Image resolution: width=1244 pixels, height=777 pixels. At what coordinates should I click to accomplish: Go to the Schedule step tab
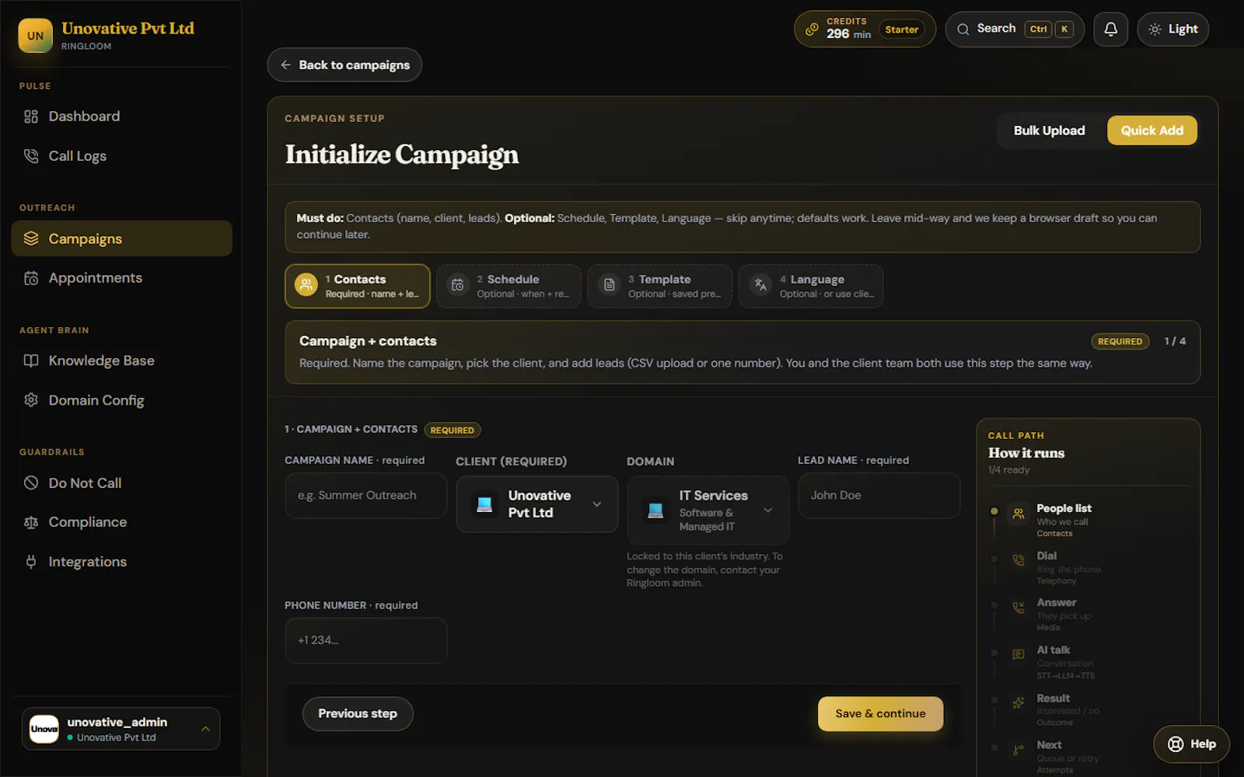508,286
